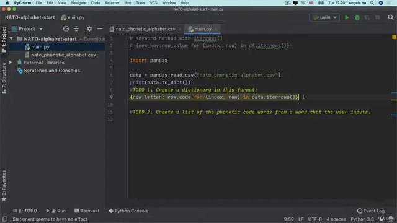This screenshot has height=223, width=397.
Task: Click the macOS Spotlight search icon
Action: click(x=372, y=3)
